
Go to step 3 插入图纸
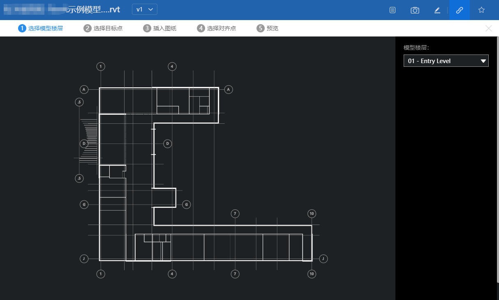pyautogui.click(x=159, y=28)
